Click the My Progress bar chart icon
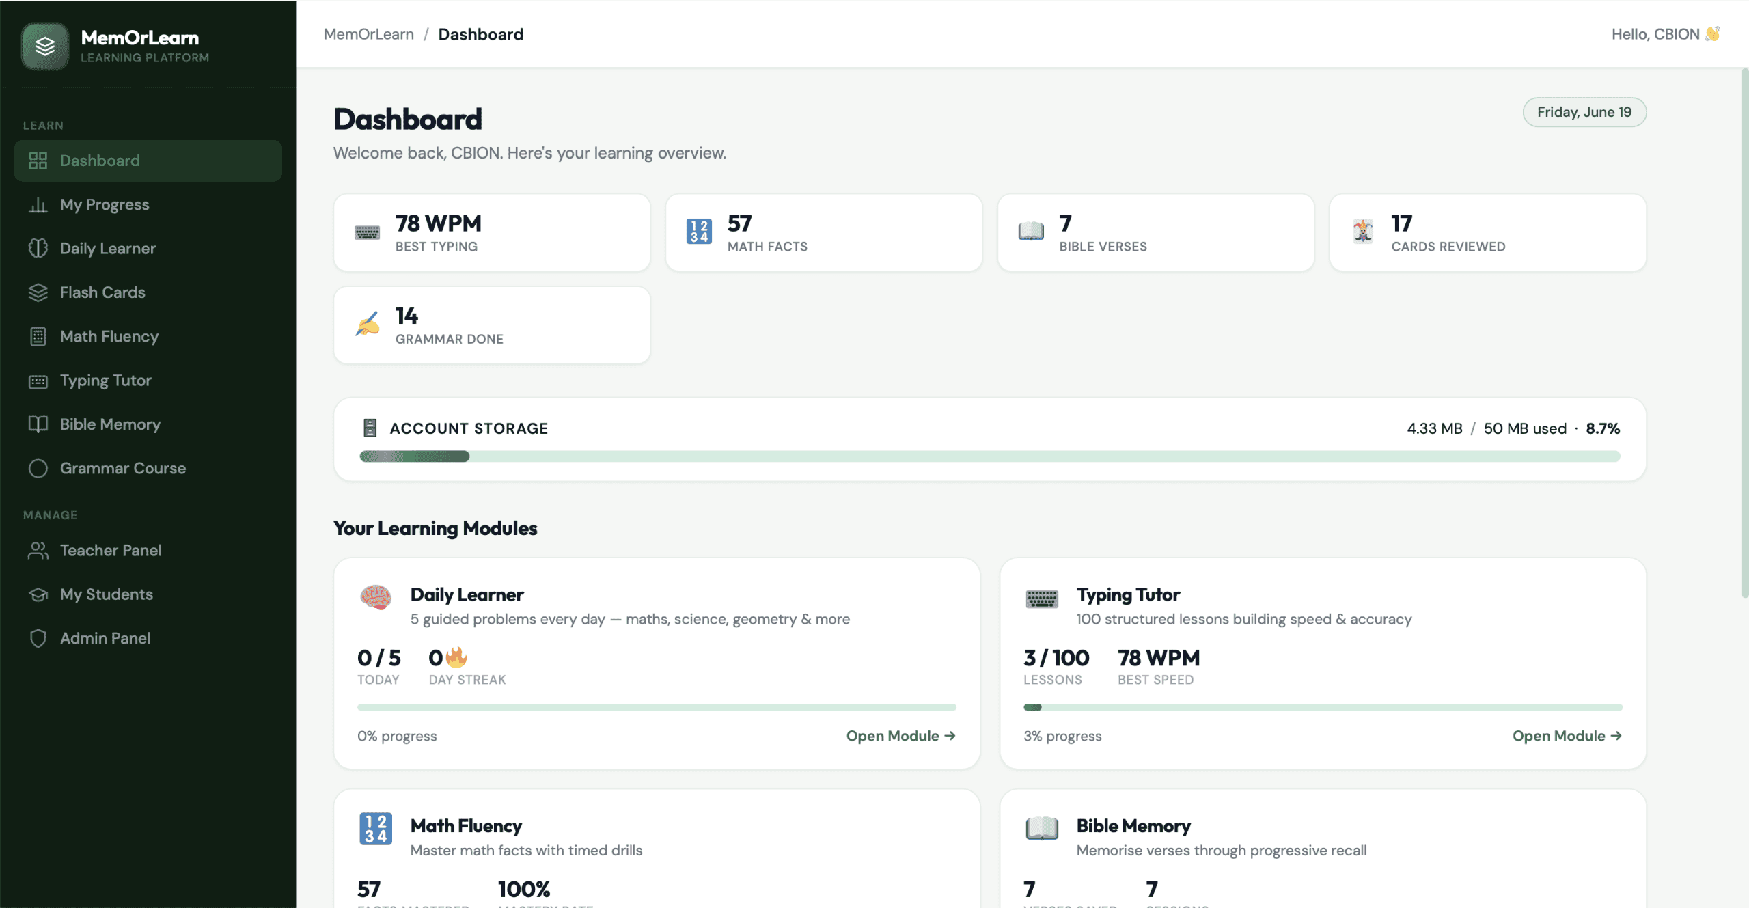This screenshot has height=908, width=1749. click(38, 205)
